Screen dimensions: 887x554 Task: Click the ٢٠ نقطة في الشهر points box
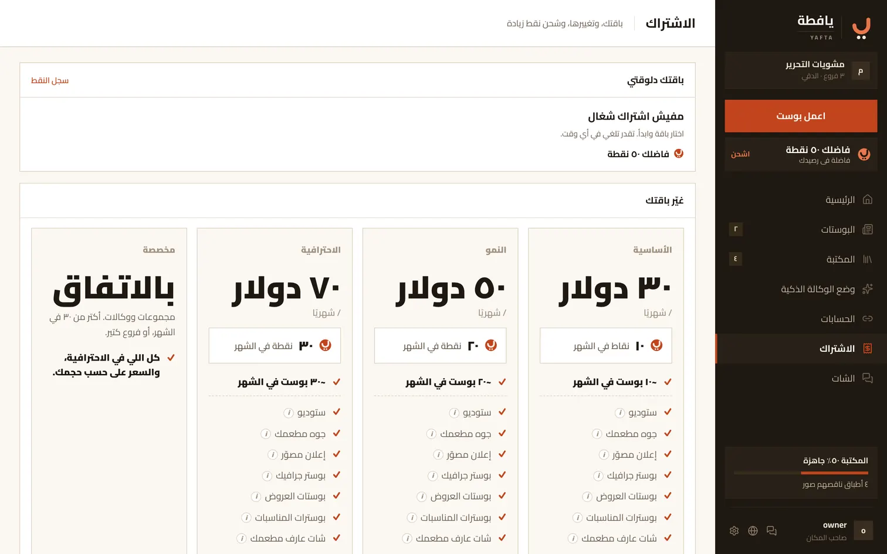click(441, 346)
